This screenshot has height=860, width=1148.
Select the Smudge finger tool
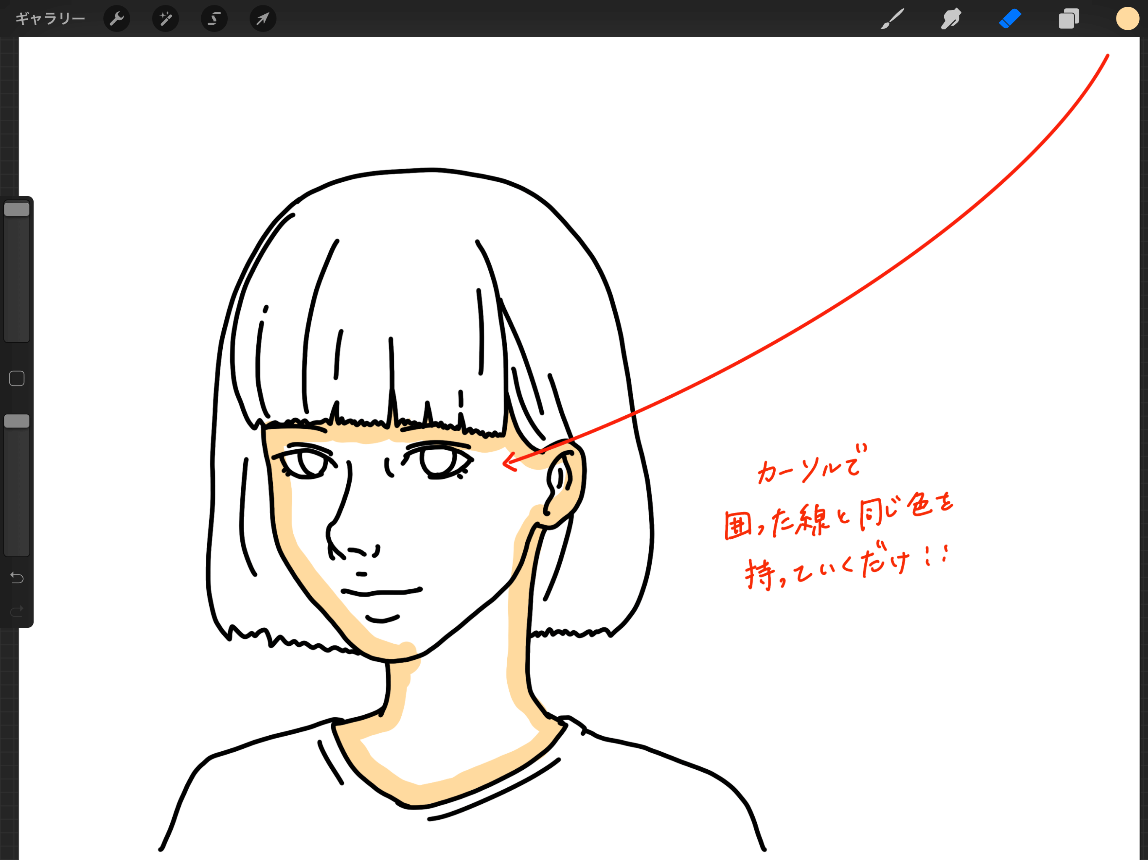(x=951, y=18)
